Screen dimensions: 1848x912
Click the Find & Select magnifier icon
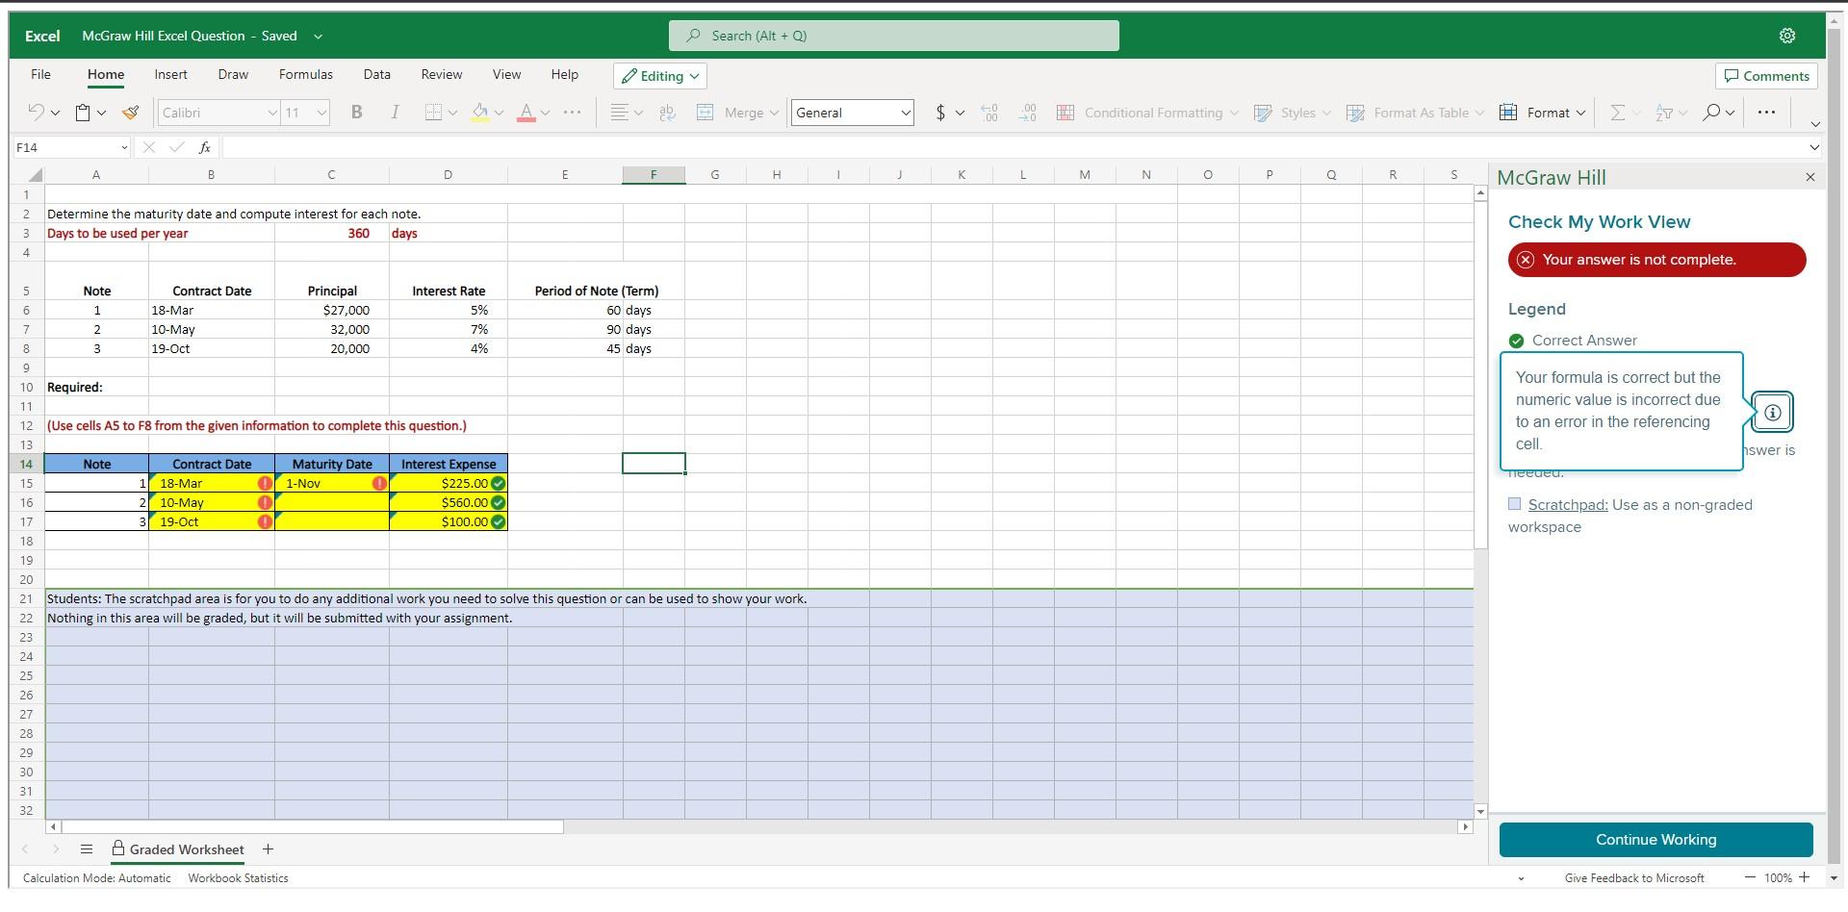(x=1711, y=113)
